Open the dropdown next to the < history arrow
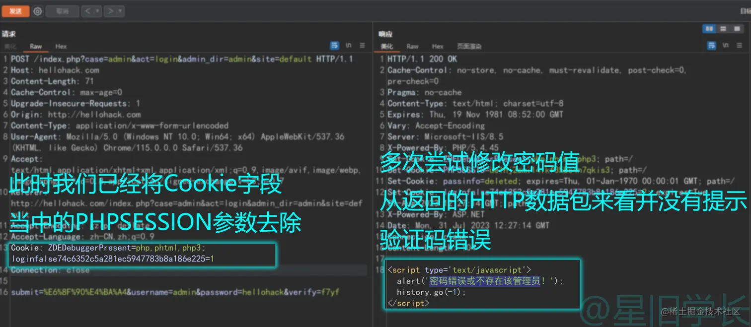The image size is (751, 327). point(97,11)
